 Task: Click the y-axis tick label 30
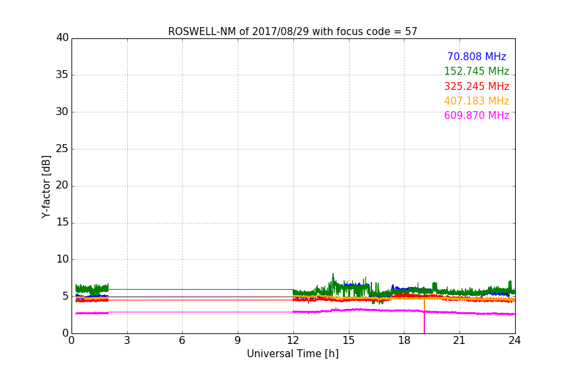pyautogui.click(x=62, y=112)
